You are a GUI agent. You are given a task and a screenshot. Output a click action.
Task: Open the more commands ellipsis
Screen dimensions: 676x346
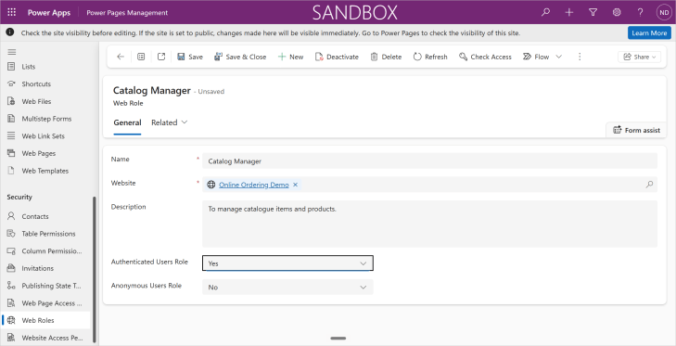[x=580, y=57]
